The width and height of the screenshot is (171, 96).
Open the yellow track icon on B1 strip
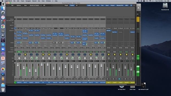(x=43, y=54)
